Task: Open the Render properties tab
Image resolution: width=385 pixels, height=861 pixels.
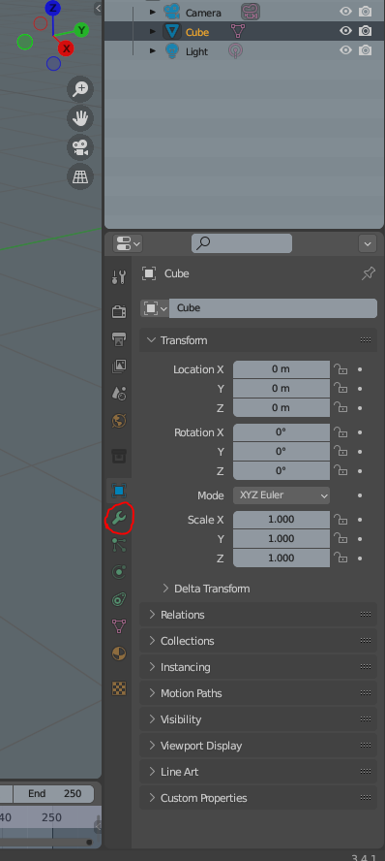Action: point(119,311)
